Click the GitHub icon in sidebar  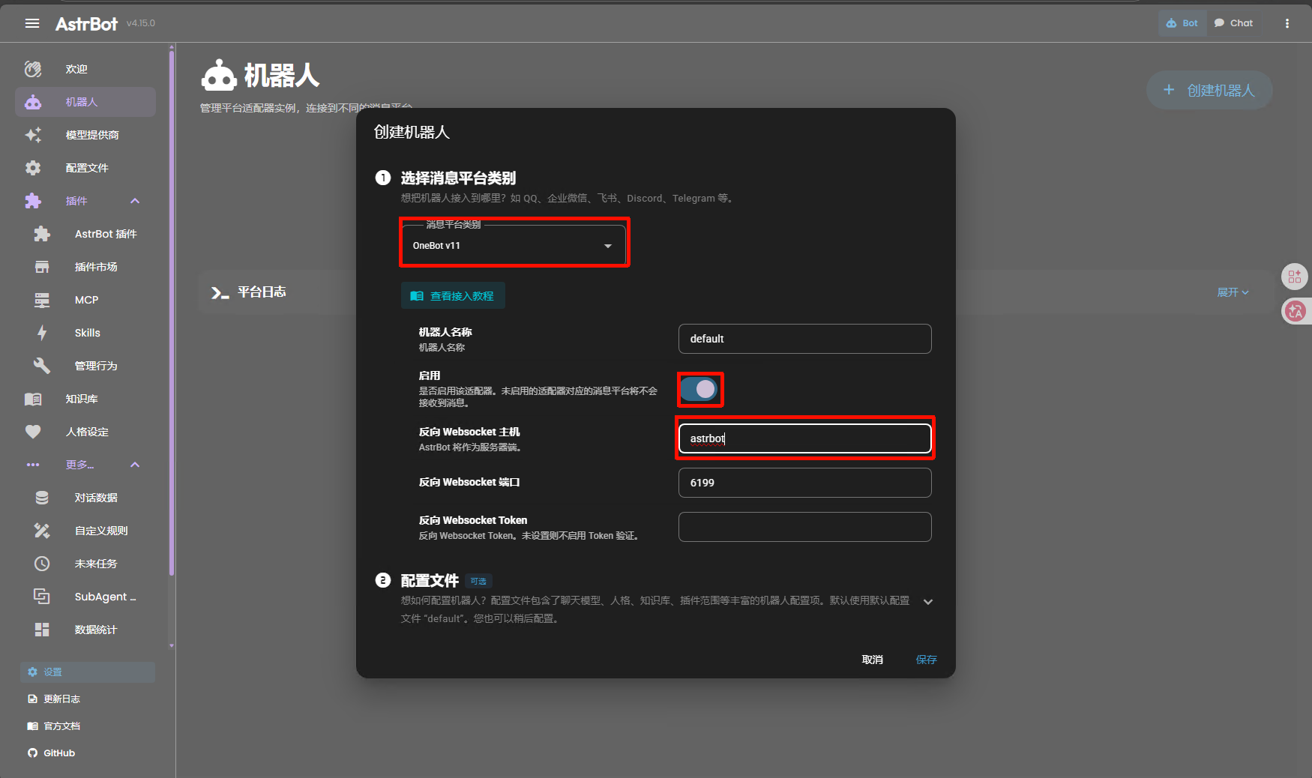tap(32, 753)
